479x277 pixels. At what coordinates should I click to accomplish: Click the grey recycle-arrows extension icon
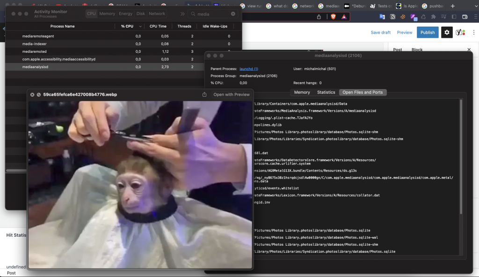tap(423, 17)
